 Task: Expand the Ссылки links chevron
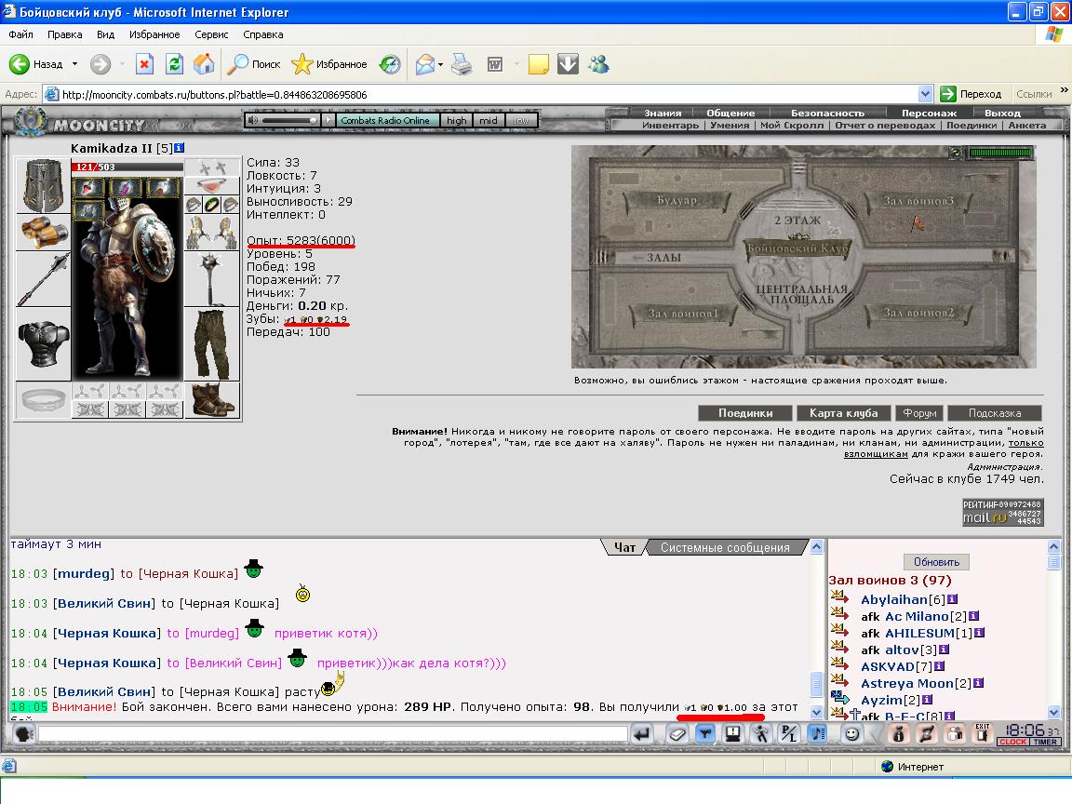click(x=1064, y=90)
